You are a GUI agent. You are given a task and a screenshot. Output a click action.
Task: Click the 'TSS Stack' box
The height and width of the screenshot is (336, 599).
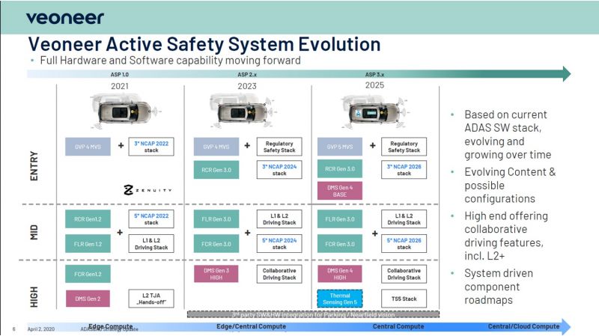pos(404,299)
